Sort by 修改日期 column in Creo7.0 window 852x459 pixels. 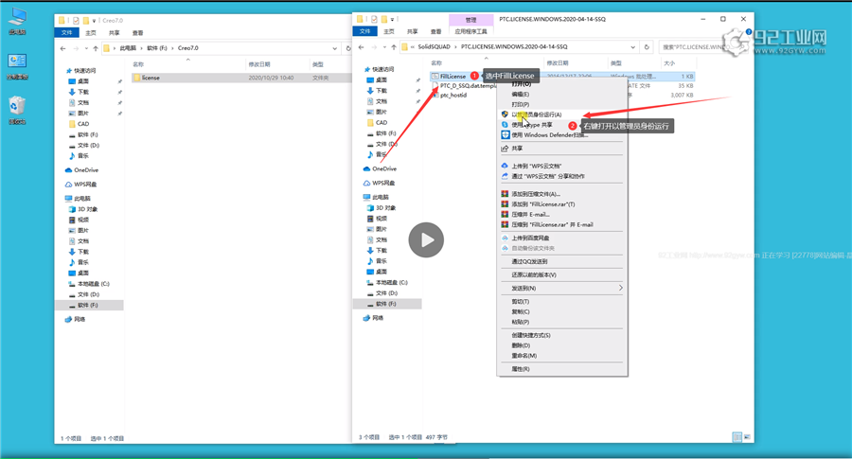click(259, 64)
